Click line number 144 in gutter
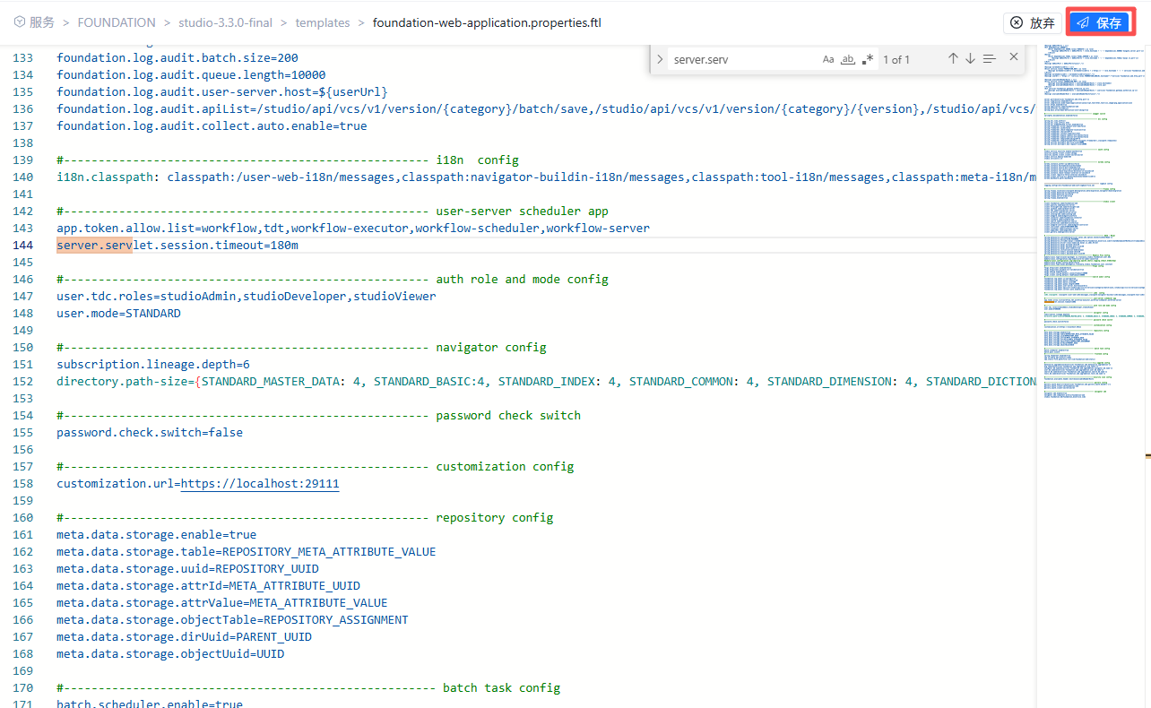 [x=22, y=246]
